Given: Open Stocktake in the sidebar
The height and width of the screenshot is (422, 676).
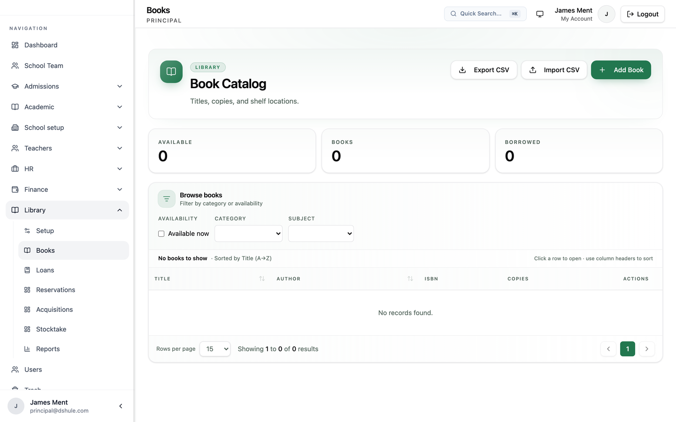Looking at the screenshot, I should pos(74,329).
